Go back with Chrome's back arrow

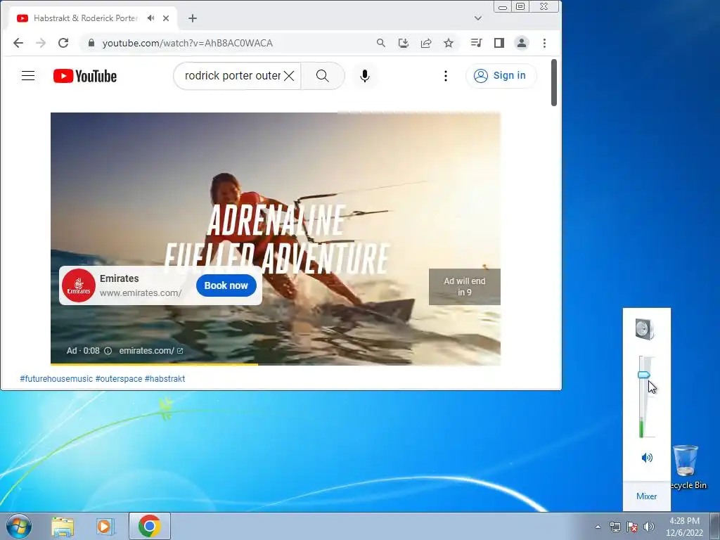point(18,43)
